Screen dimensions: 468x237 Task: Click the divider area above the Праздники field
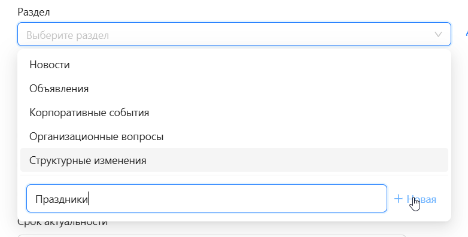234,175
